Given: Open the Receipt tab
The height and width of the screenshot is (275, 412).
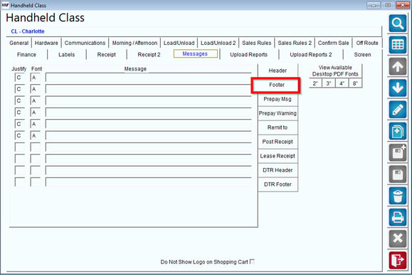Looking at the screenshot, I should coord(107,54).
